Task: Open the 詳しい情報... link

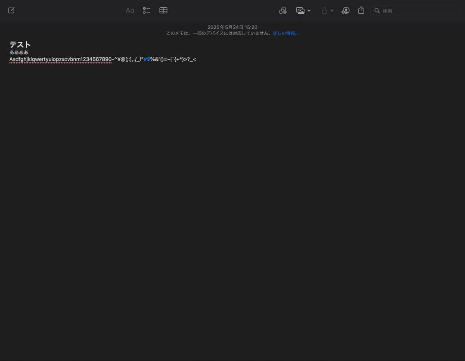Action: [x=285, y=33]
